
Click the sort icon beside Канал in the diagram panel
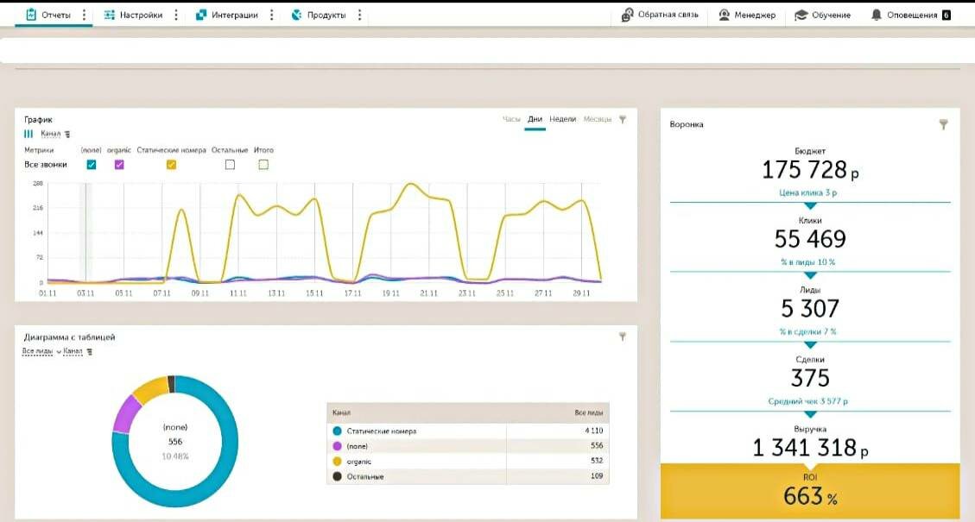point(90,352)
